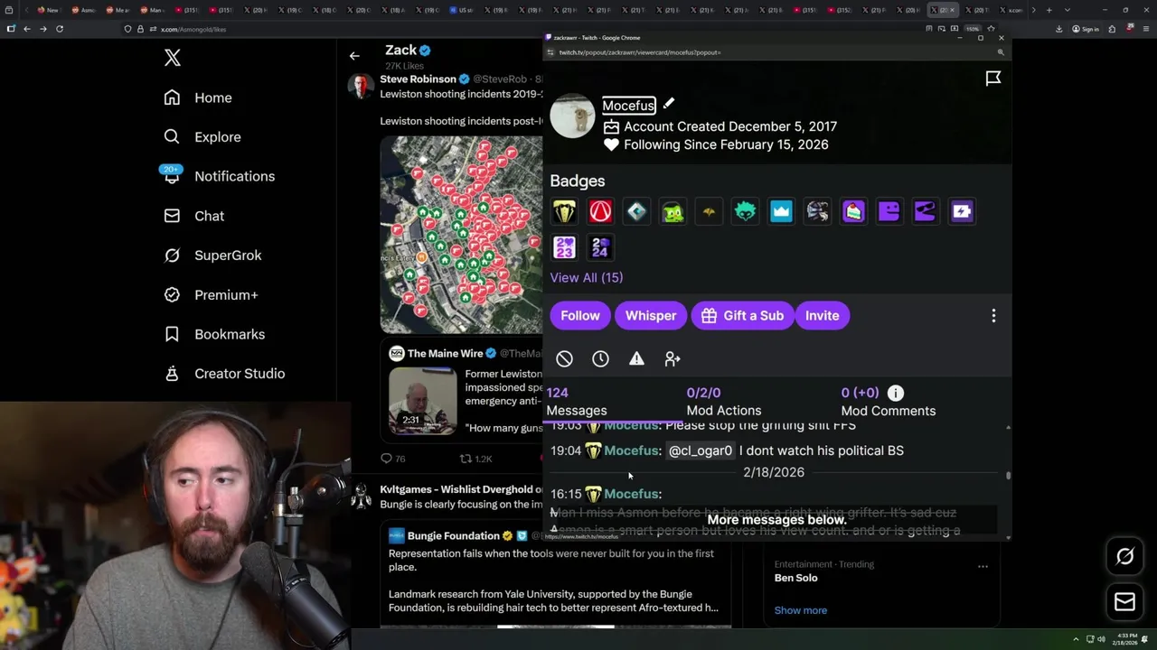Image resolution: width=1157 pixels, height=650 pixels.
Task: Open info icon next to Mod Comments
Action: 895,393
